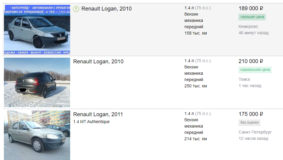This screenshot has height=160, width=283.
Task: Click the 210 000 ₽ price
Action: pos(250,61)
